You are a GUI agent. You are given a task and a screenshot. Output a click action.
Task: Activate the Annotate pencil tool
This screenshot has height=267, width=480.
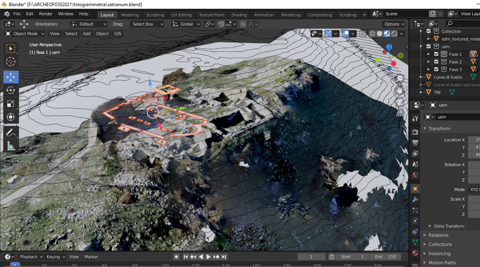tap(11, 133)
